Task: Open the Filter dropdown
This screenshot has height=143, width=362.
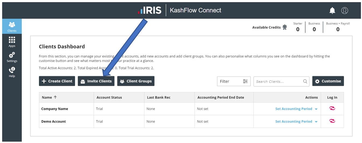Action: pyautogui.click(x=234, y=81)
